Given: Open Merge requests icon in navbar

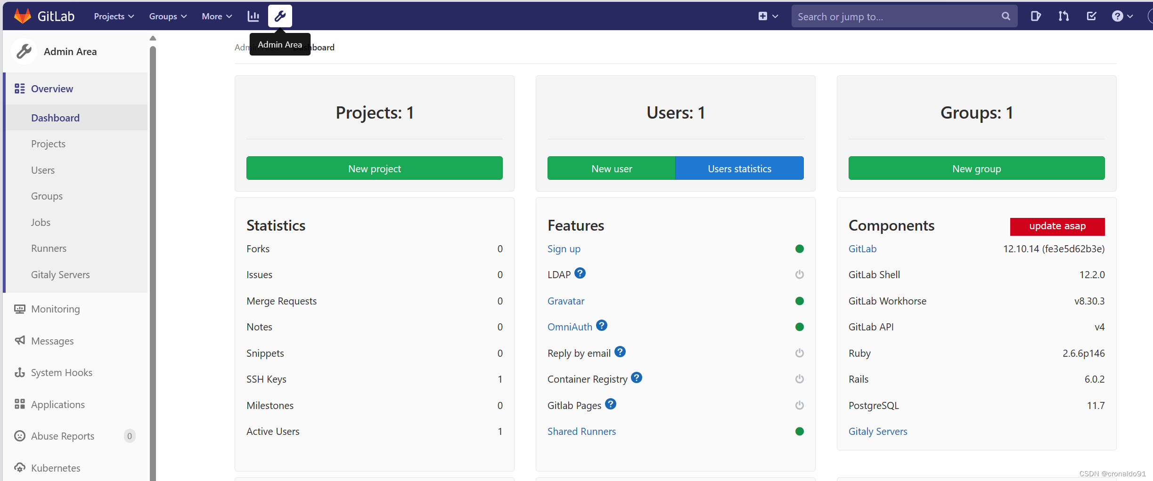Looking at the screenshot, I should (1063, 16).
